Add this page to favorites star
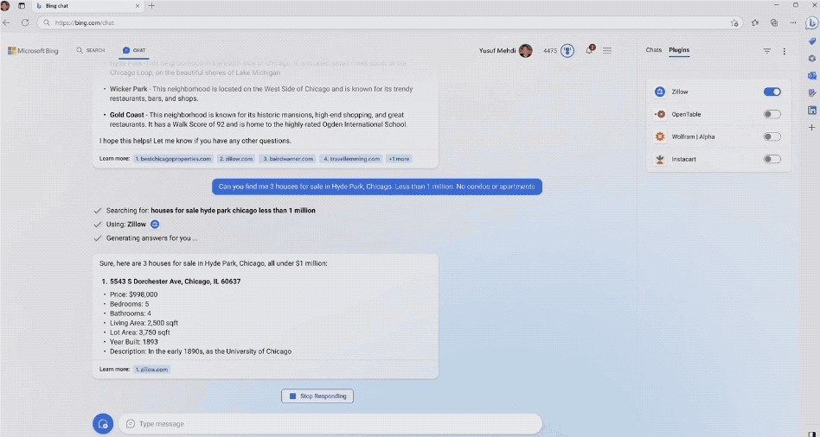This screenshot has width=820, height=437. pyautogui.click(x=734, y=23)
